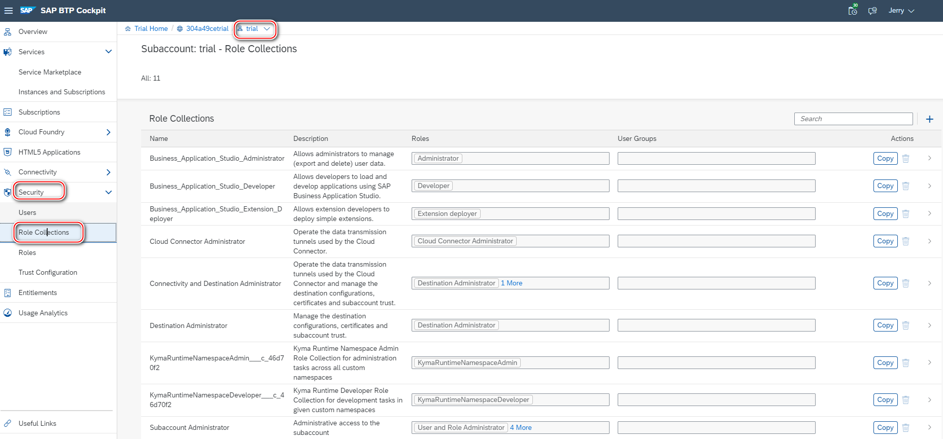Copy Business_Application_Studio_Developer role collection

pos(885,186)
